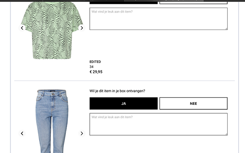Click resize handle of the shirt comment box
Image resolution: width=245 pixels, height=153 pixels.
(226, 29)
